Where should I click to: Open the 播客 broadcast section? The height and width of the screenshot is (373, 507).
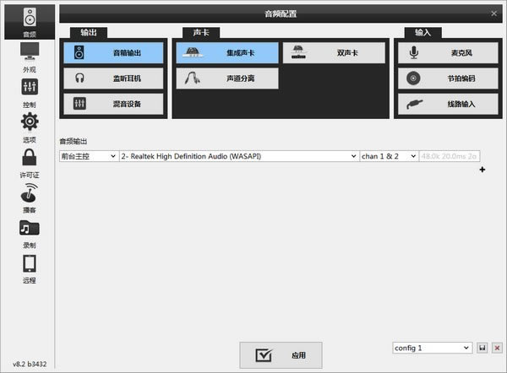(29, 197)
